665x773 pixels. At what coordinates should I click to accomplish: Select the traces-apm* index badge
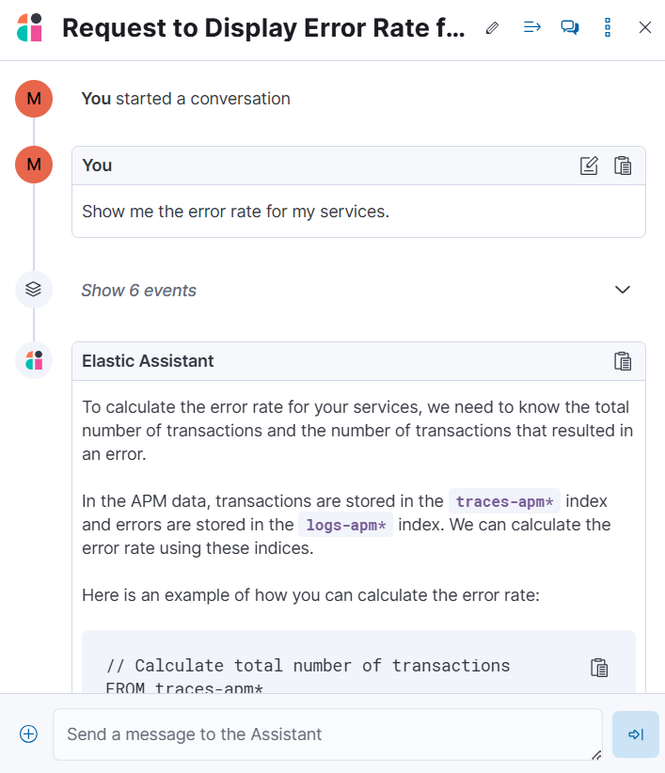pos(504,501)
